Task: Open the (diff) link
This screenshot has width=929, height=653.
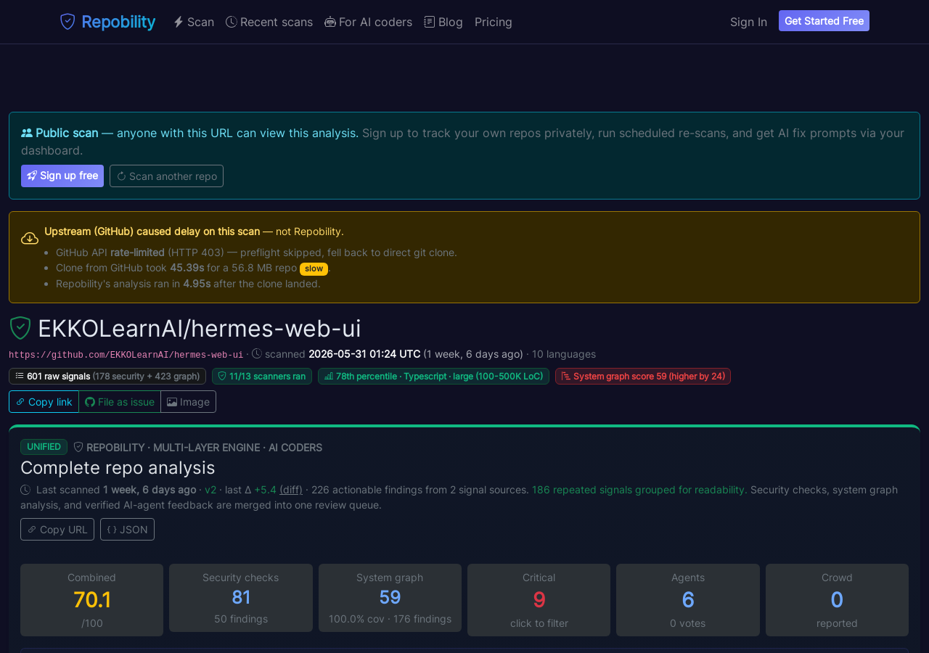Action: pos(291,490)
